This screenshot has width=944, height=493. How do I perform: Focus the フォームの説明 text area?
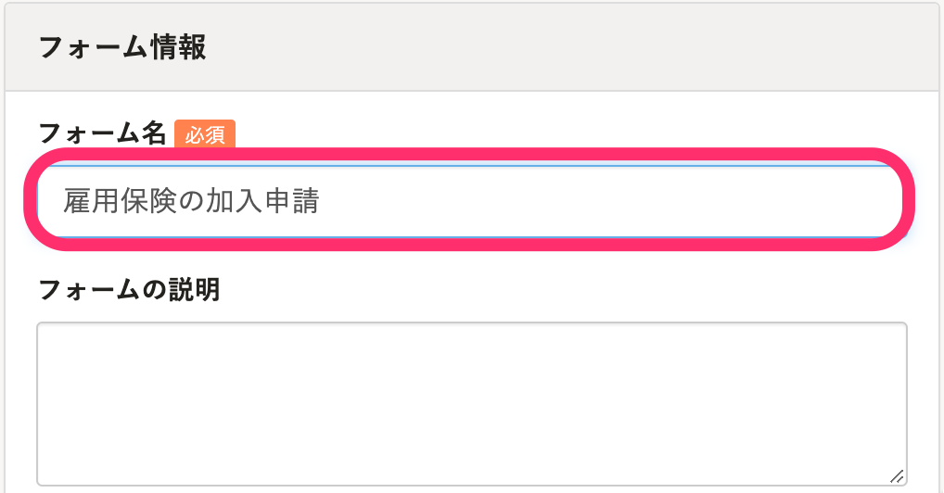pos(471,403)
